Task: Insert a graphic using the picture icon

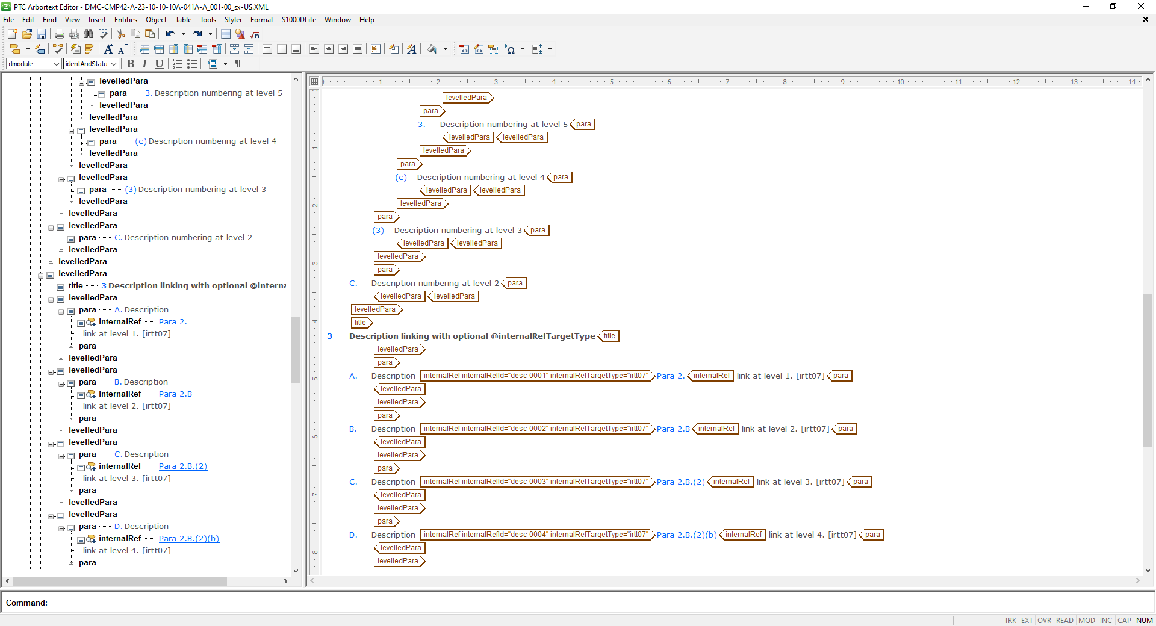Action: [239, 34]
